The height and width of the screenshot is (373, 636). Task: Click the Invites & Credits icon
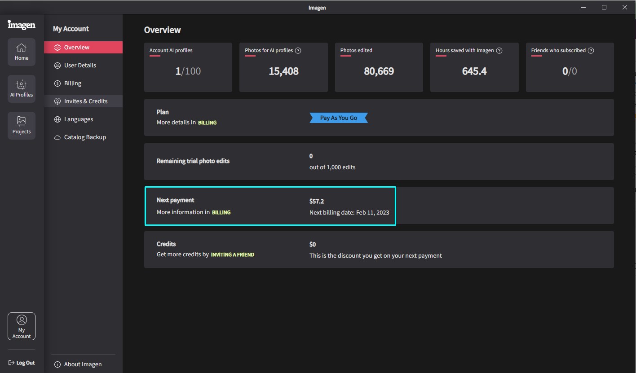pos(57,101)
